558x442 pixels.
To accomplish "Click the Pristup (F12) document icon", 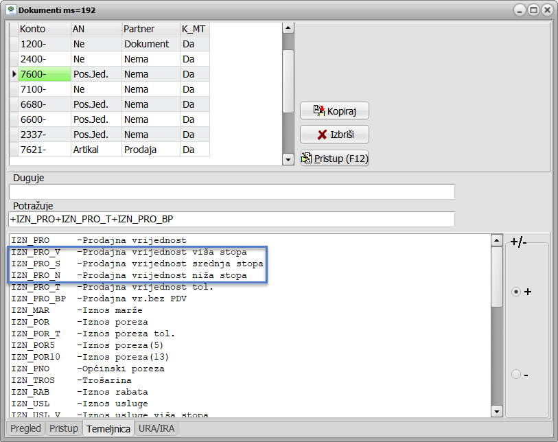I will [307, 159].
